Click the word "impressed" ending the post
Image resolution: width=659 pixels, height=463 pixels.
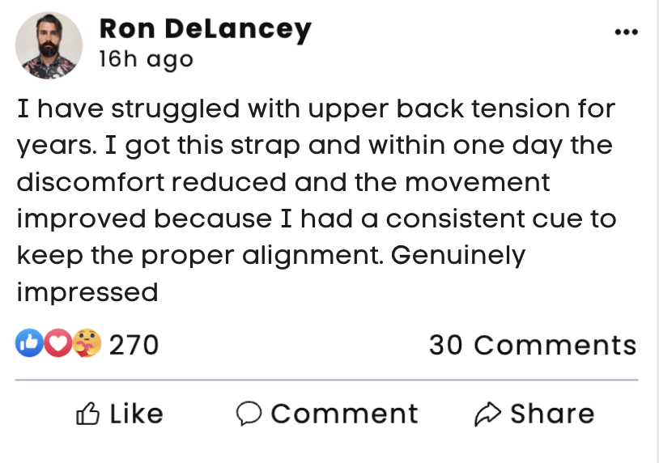point(87,292)
